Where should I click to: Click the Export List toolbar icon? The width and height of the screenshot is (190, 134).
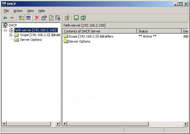point(58,18)
